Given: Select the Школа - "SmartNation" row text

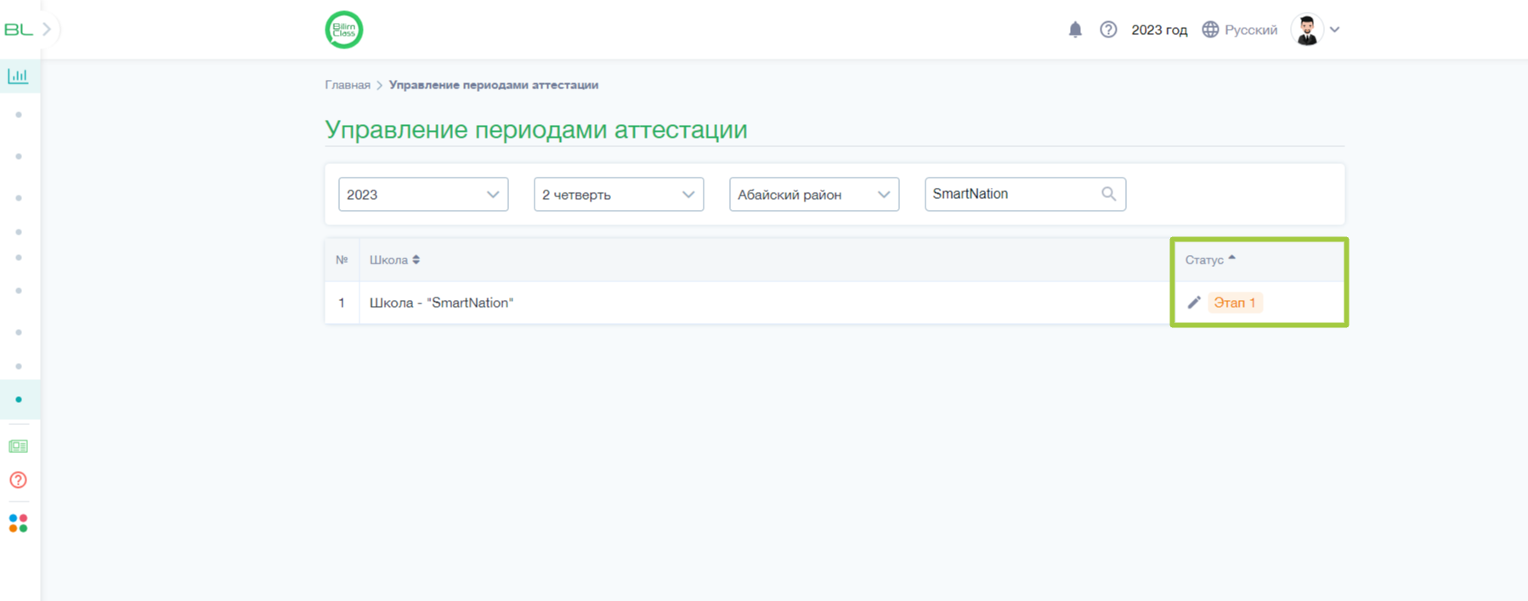Looking at the screenshot, I should point(441,303).
